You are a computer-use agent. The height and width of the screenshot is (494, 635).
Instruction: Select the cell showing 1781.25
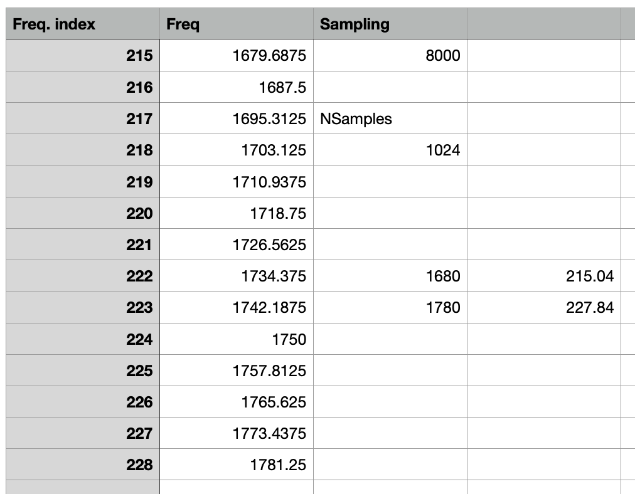coord(235,465)
